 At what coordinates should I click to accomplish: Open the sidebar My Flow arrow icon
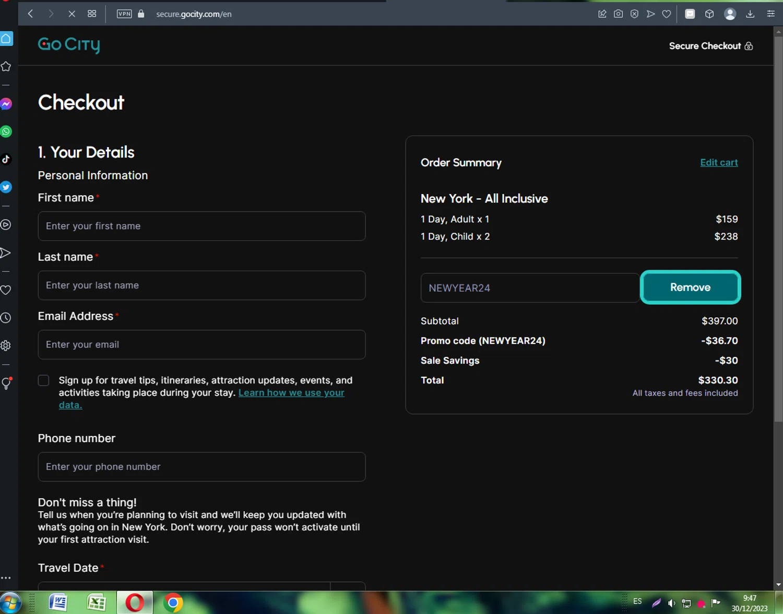tap(6, 253)
